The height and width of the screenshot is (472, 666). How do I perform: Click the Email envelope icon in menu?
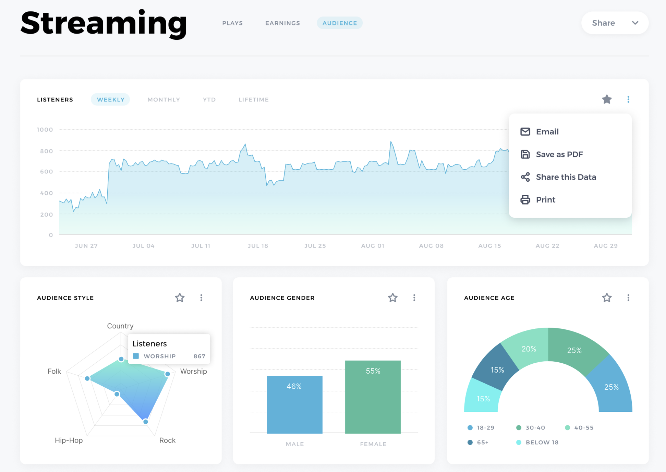point(525,132)
